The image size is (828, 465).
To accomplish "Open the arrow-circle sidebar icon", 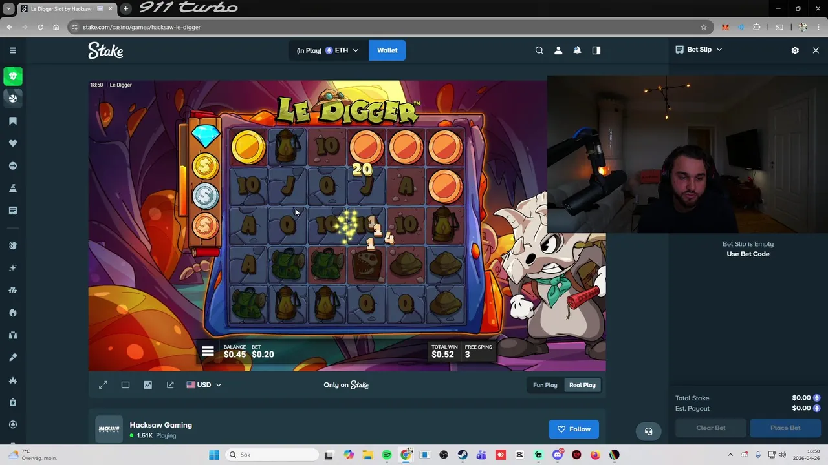I will [13, 166].
